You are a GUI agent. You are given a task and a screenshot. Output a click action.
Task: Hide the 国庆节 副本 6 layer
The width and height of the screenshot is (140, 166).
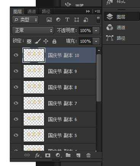click(16, 119)
